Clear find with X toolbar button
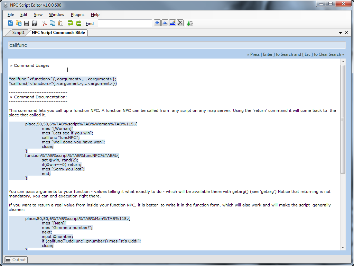 tap(180, 23)
